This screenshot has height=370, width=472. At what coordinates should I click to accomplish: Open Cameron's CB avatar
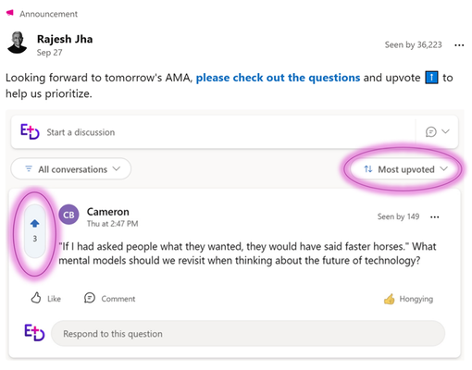pyautogui.click(x=68, y=215)
